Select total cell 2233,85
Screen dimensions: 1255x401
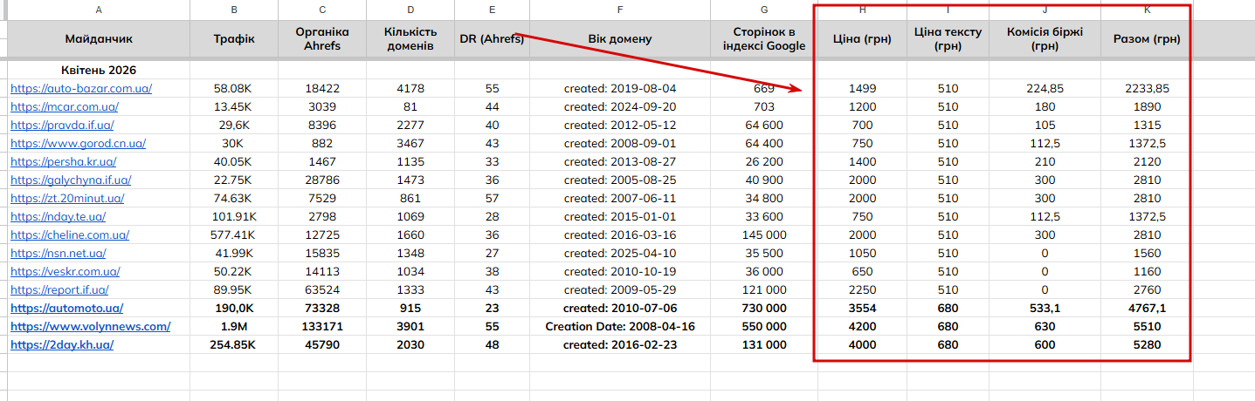1147,89
